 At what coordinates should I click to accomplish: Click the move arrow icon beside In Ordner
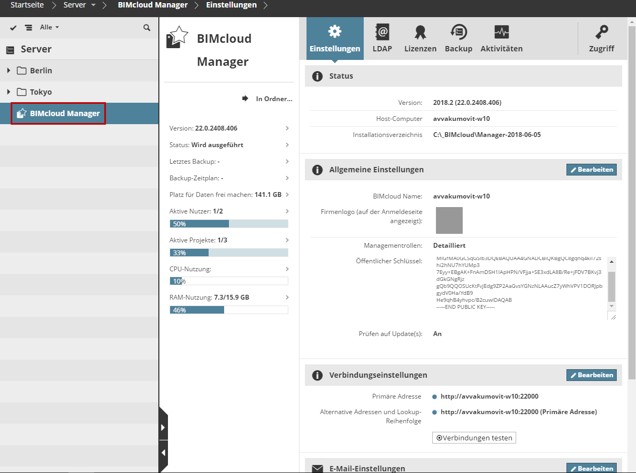pos(245,98)
